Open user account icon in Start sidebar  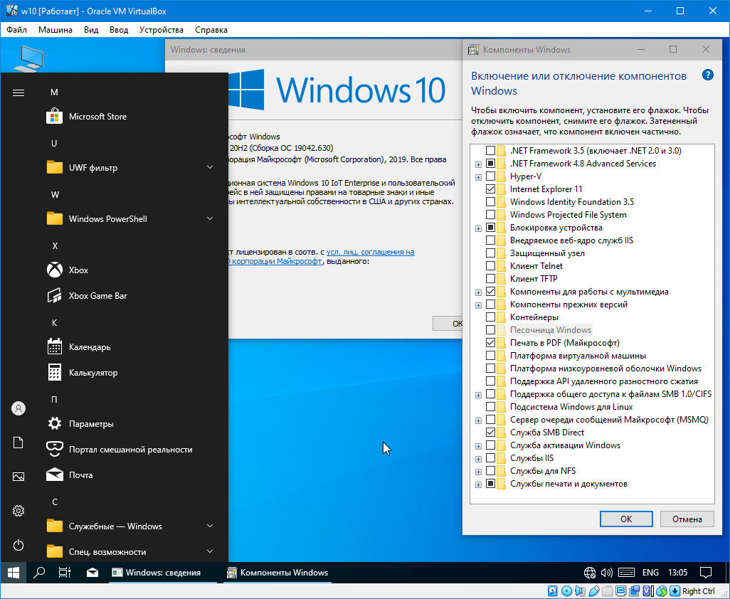tap(18, 408)
